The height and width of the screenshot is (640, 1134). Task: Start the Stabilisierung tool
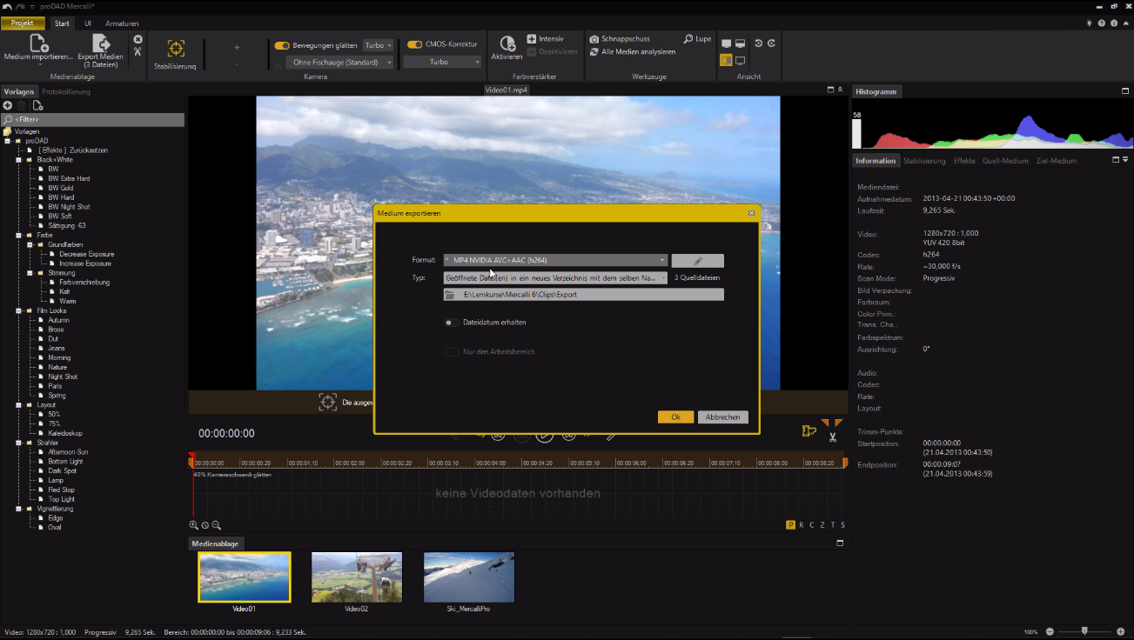(175, 50)
